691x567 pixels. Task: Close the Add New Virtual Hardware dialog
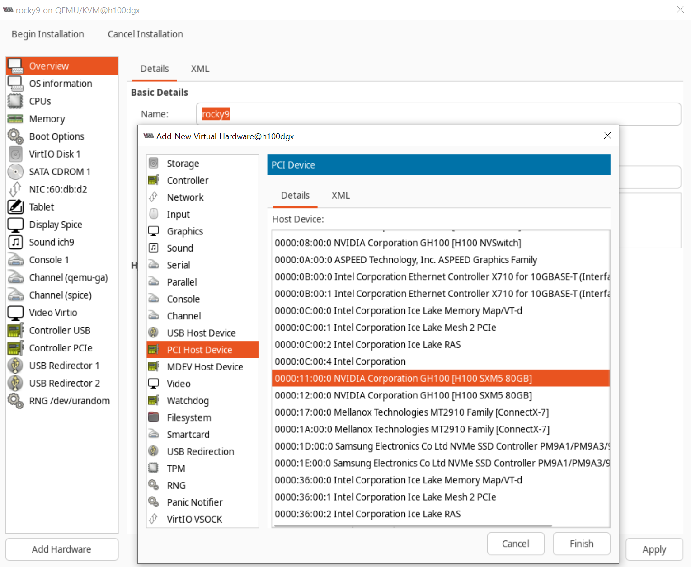click(607, 136)
